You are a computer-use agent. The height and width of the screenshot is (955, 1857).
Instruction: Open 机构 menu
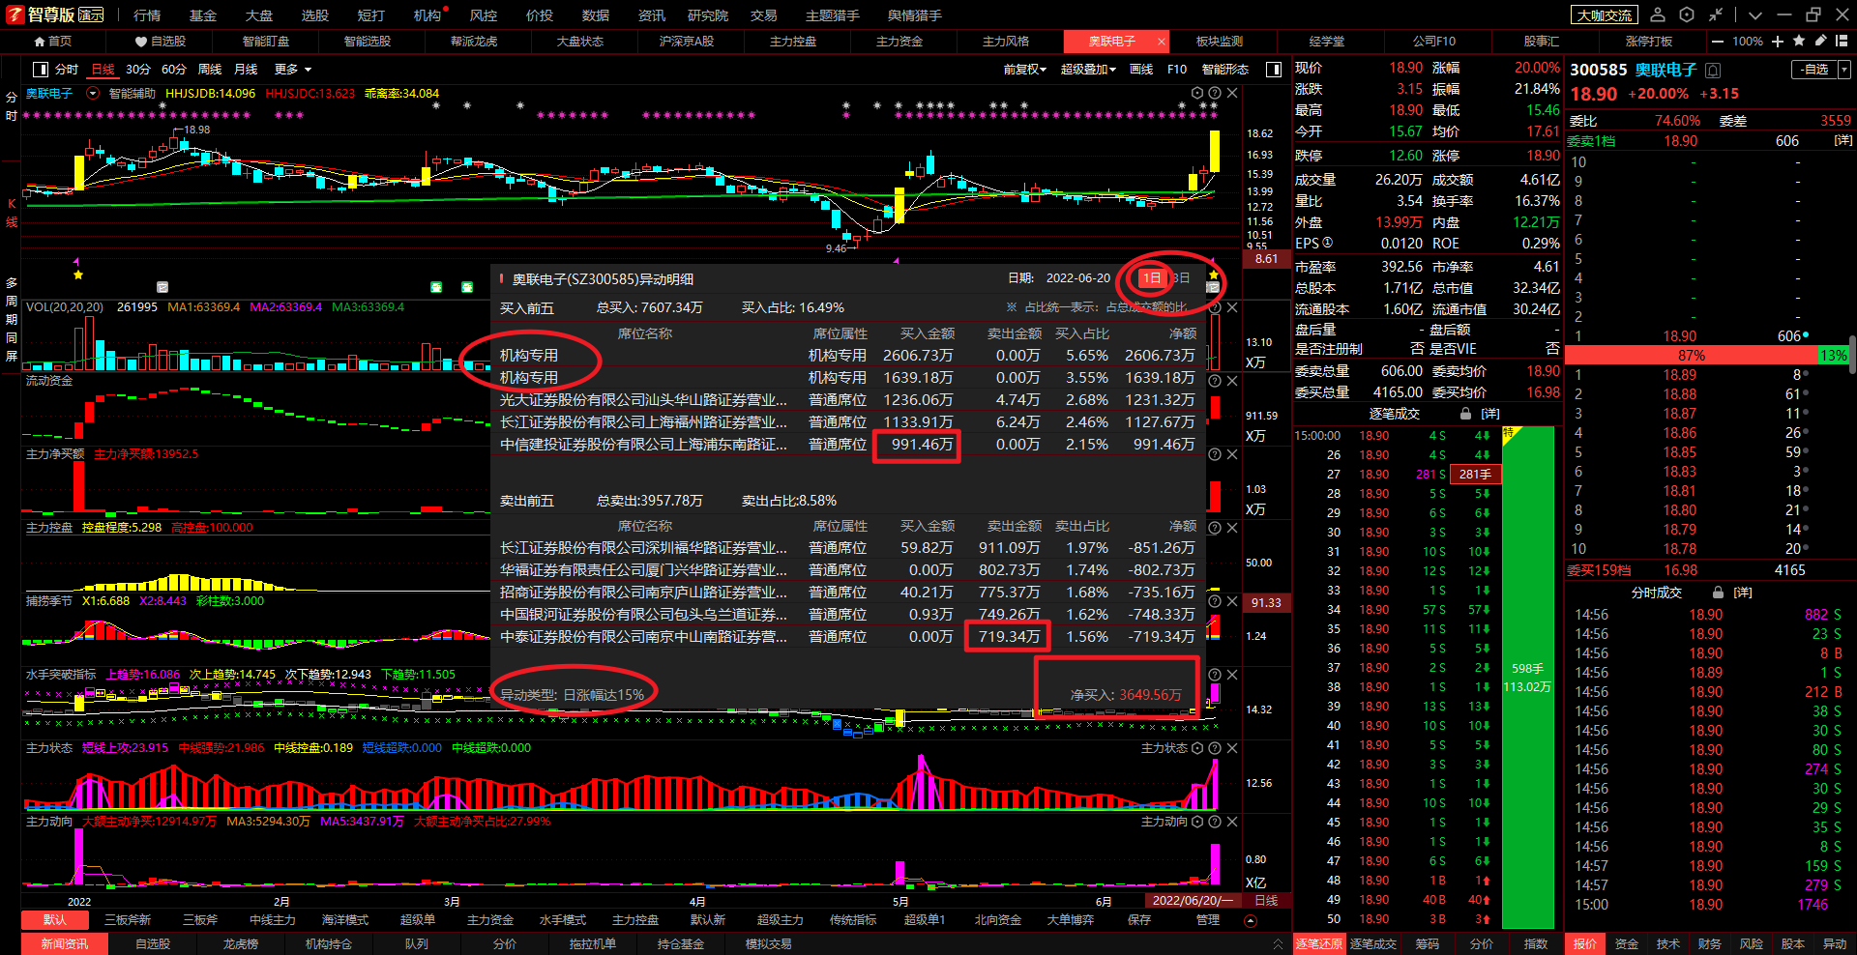click(427, 15)
